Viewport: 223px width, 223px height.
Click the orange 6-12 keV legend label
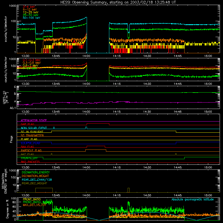pyautogui.click(x=30, y=9)
